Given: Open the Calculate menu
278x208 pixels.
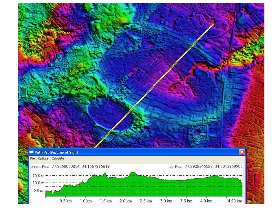Looking at the screenshot, I should [x=58, y=159].
